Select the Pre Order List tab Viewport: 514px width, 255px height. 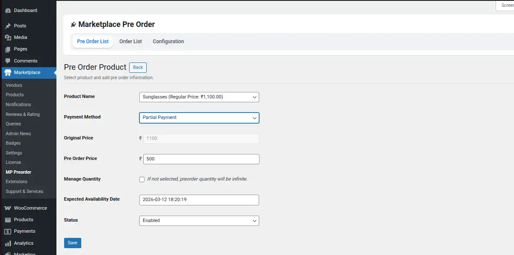(x=92, y=41)
